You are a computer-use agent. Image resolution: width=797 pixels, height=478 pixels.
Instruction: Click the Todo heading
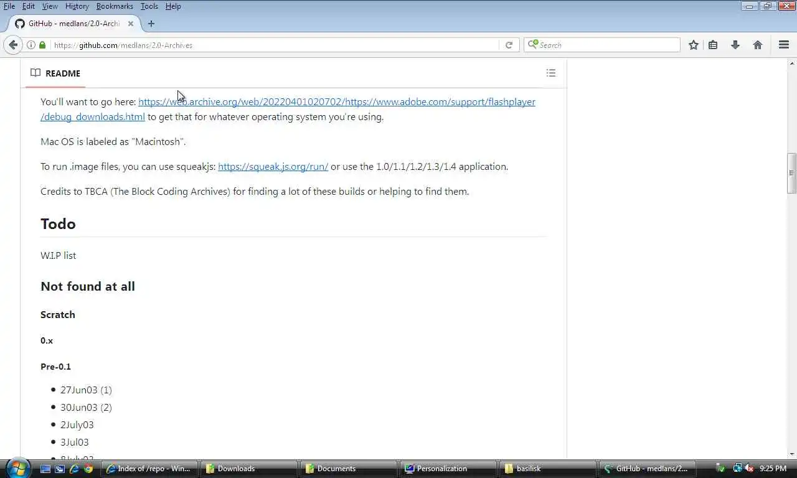point(58,224)
